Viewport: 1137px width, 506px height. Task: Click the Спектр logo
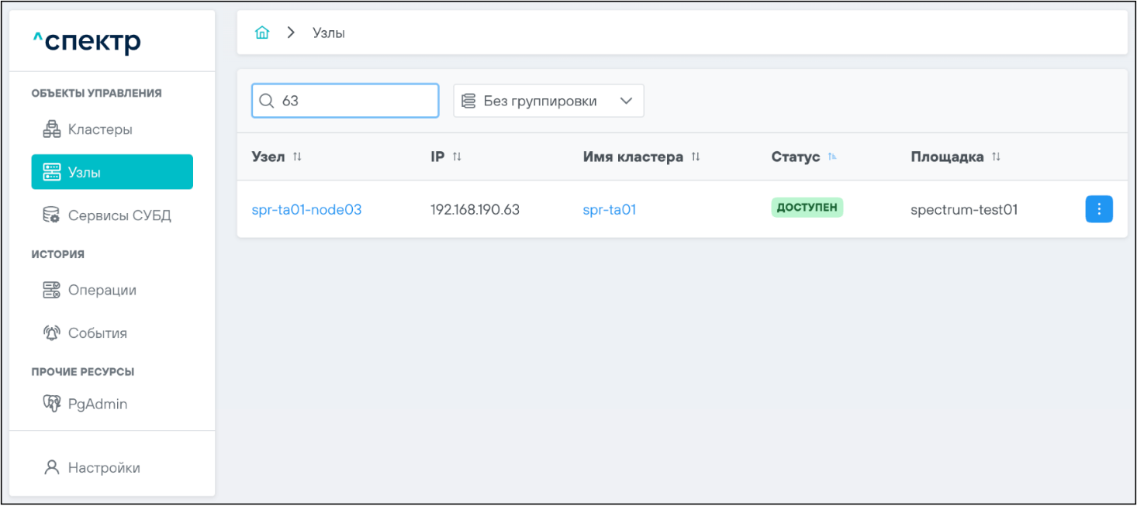pyautogui.click(x=86, y=43)
